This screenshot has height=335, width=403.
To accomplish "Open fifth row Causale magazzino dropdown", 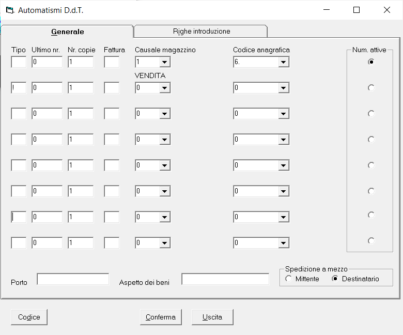I will (x=164, y=165).
